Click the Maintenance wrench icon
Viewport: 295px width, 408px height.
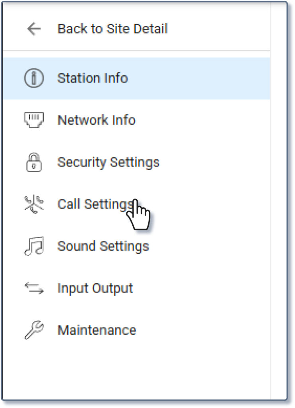pos(34,330)
